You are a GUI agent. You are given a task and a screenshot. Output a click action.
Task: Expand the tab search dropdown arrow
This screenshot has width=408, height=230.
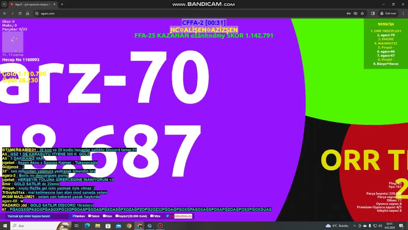click(4, 4)
